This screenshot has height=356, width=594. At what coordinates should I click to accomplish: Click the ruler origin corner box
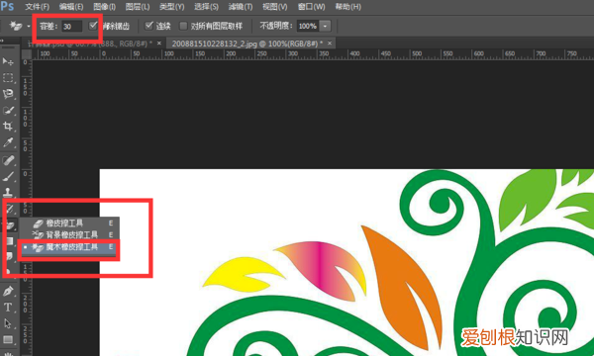[27, 54]
